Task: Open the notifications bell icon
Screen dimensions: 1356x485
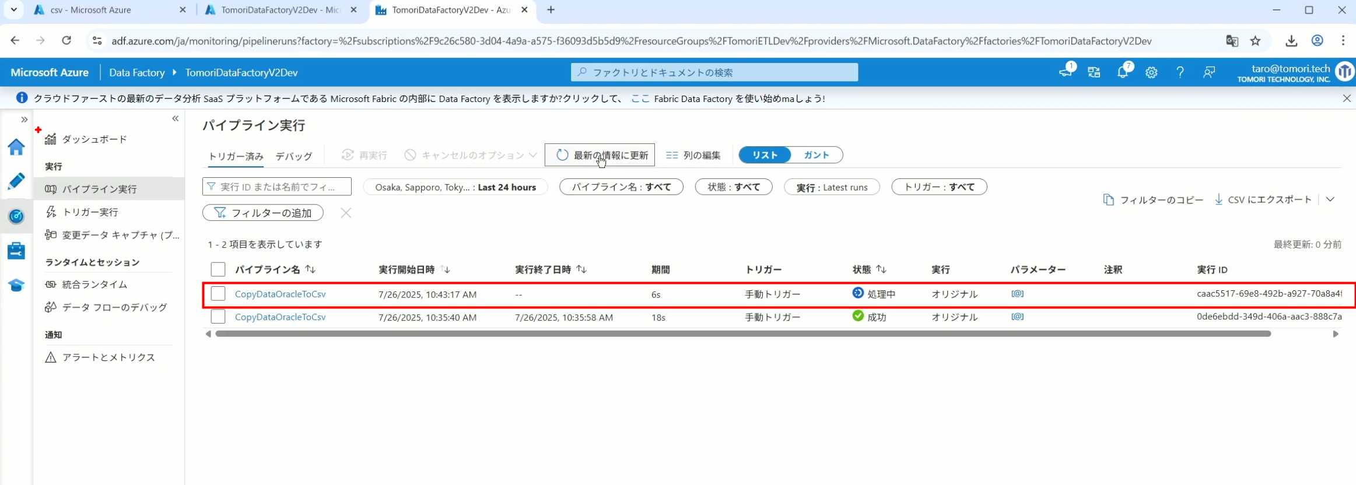Action: (1122, 72)
